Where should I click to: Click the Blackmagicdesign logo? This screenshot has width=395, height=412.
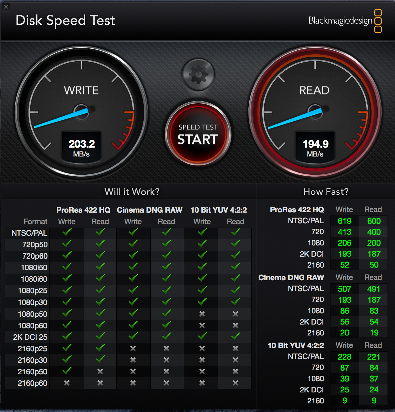point(345,21)
